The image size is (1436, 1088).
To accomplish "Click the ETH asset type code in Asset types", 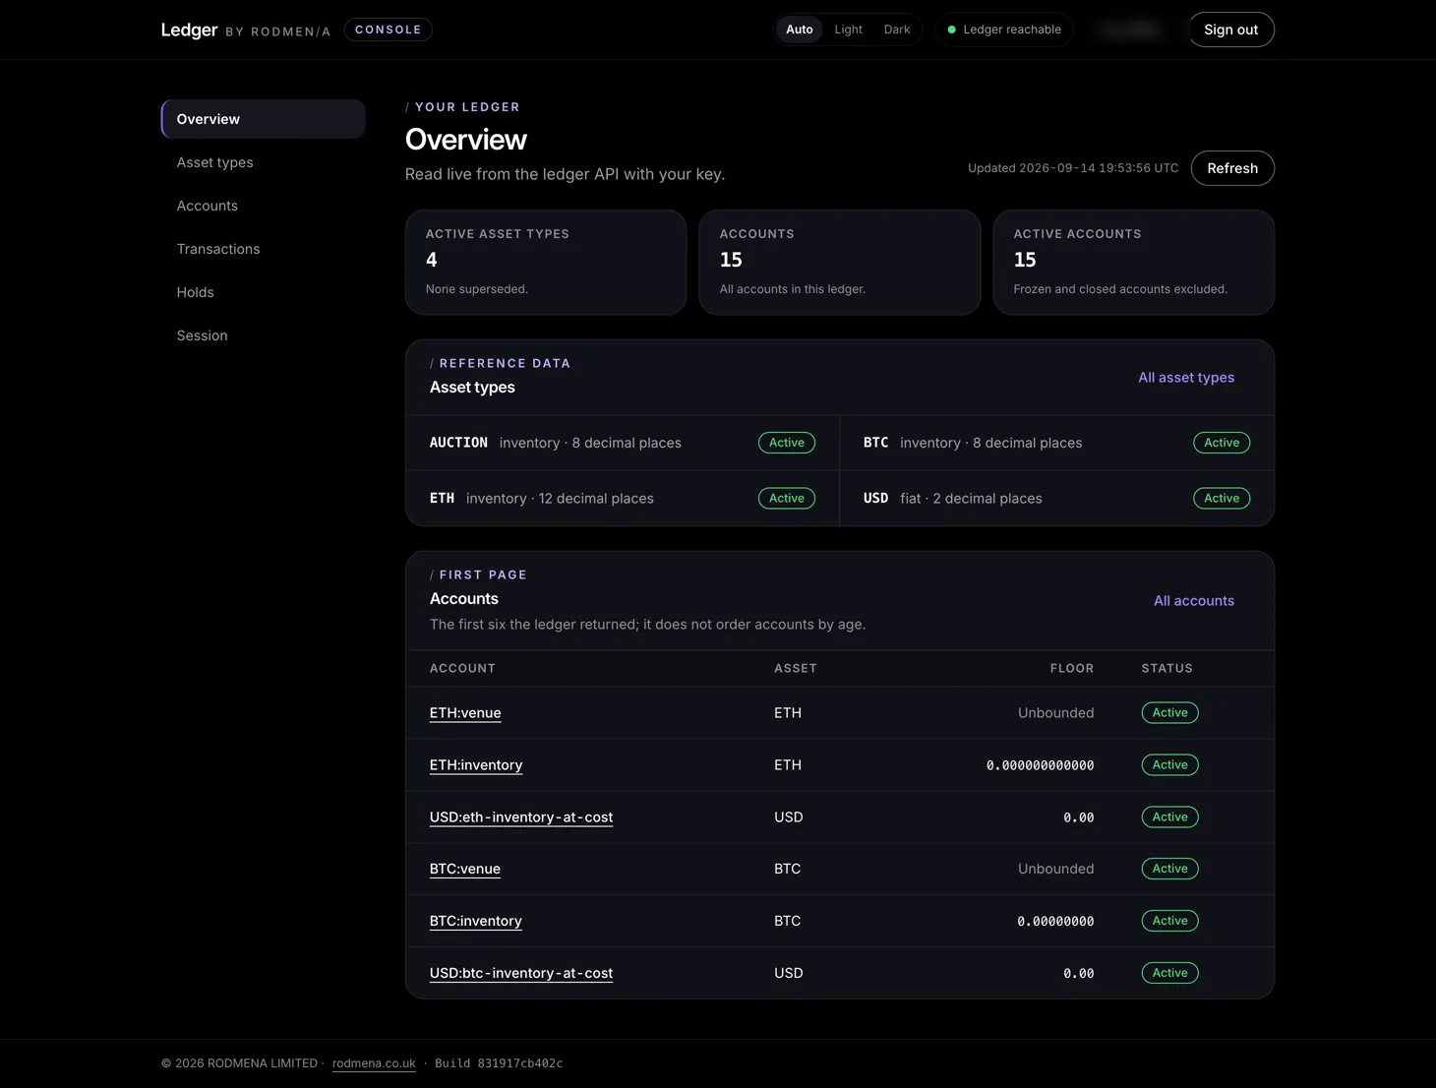I will [442, 499].
